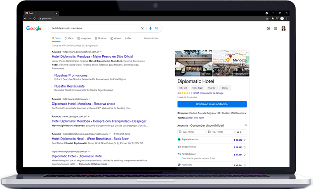
Task: Select the Todo search tab
Action: click(x=56, y=38)
